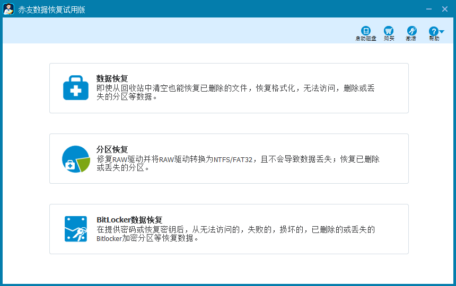The height and width of the screenshot is (286, 456).
Task: Click the 帮助 question mark icon
Action: (433, 31)
